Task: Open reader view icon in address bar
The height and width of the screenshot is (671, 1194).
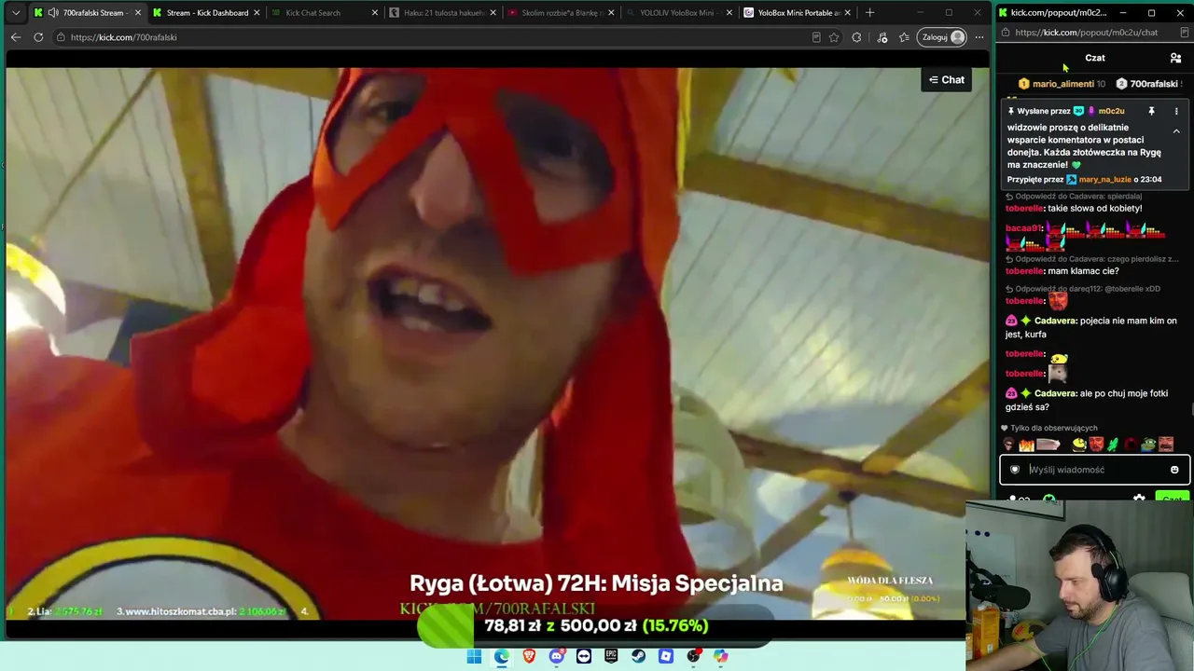Action: point(816,37)
